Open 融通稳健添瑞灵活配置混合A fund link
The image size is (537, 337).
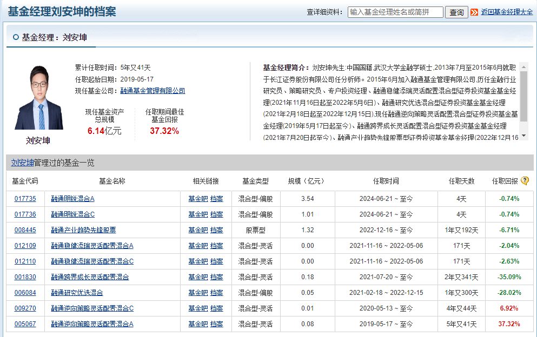click(x=92, y=246)
